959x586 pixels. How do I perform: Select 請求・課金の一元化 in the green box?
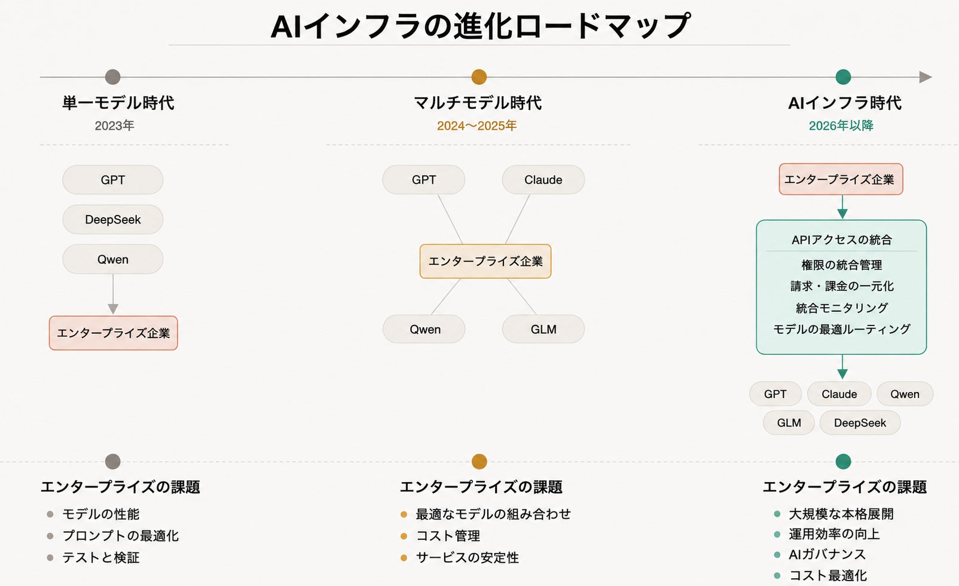[x=842, y=286]
